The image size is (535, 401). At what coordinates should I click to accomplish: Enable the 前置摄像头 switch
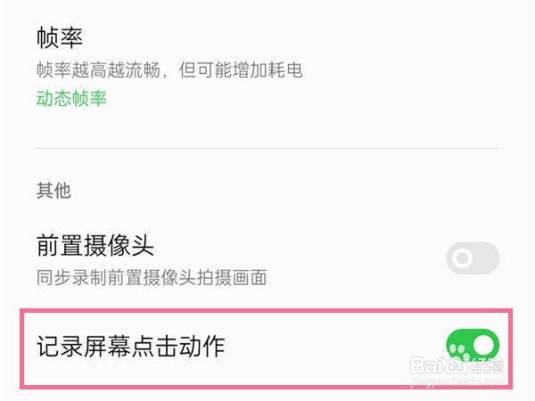(473, 258)
